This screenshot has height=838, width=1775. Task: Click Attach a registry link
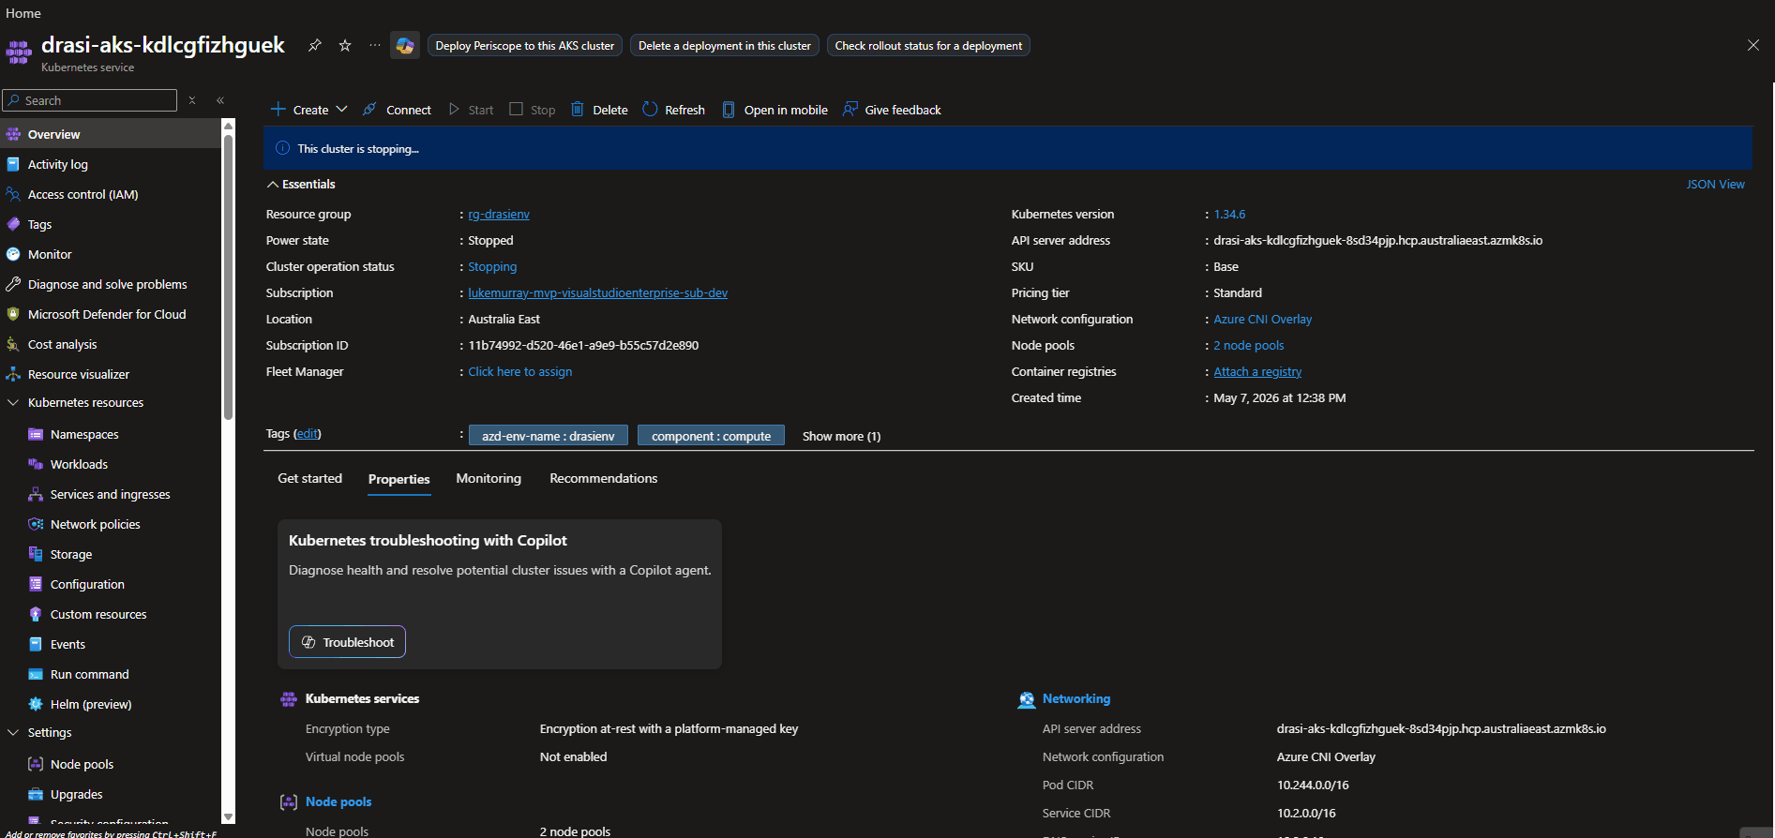click(1257, 372)
